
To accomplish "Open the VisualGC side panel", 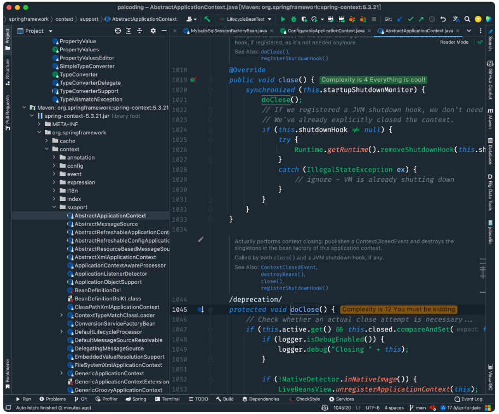I will click(x=490, y=377).
